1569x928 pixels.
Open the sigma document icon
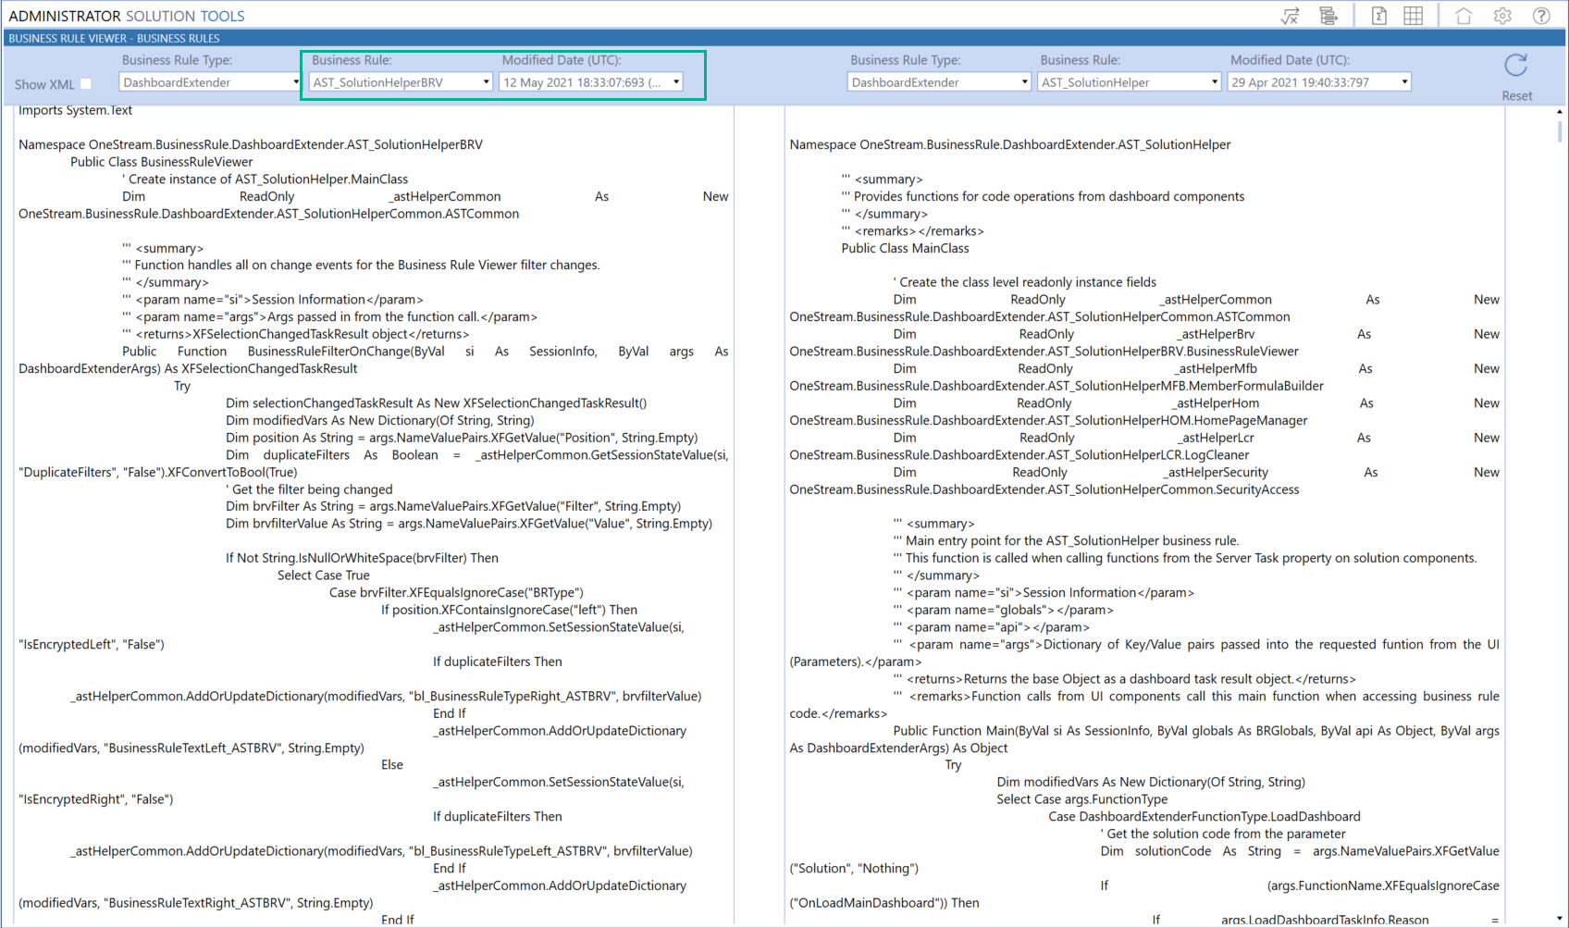click(1378, 16)
